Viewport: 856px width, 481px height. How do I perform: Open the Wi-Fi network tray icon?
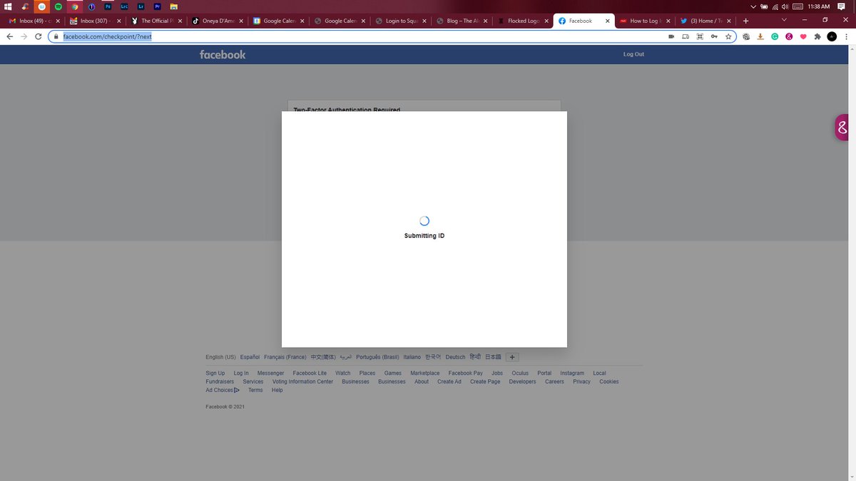tap(775, 6)
